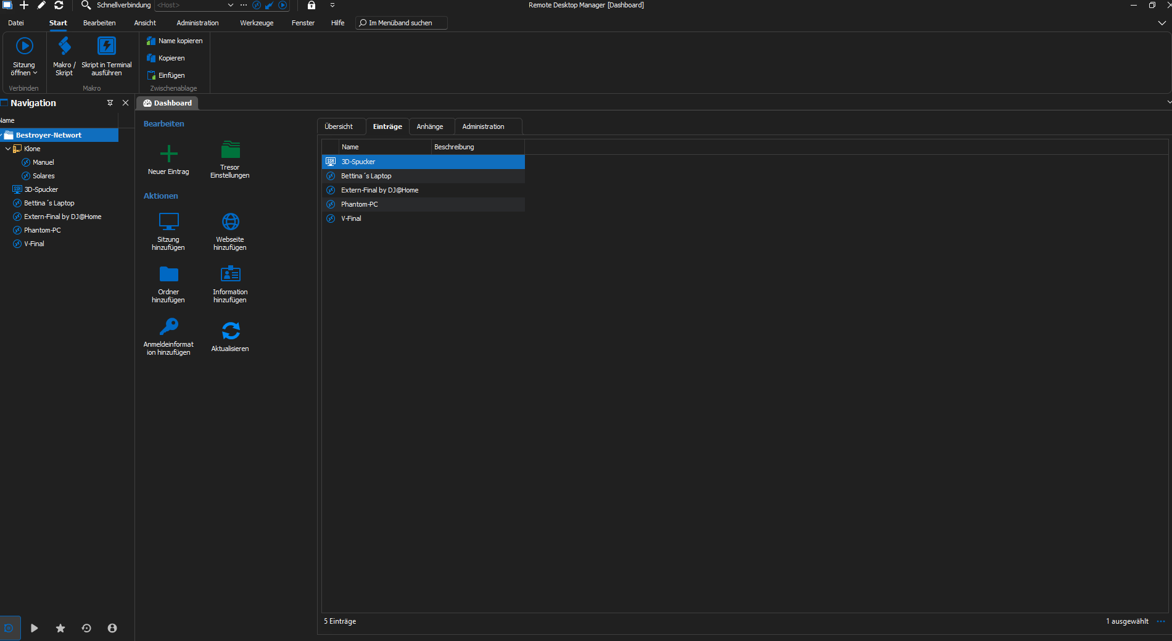Click the Aktualisieren refresh icon
Image resolution: width=1172 pixels, height=641 pixels.
tap(231, 331)
